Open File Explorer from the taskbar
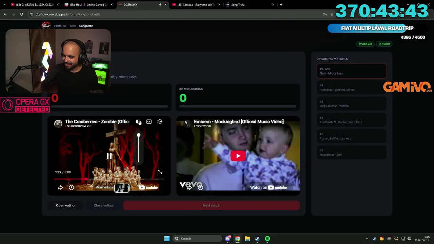Image resolution: width=434 pixels, height=244 pixels. (248, 239)
